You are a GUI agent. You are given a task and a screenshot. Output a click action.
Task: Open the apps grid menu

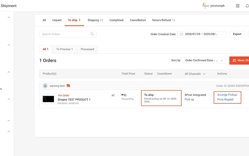pos(237,5)
